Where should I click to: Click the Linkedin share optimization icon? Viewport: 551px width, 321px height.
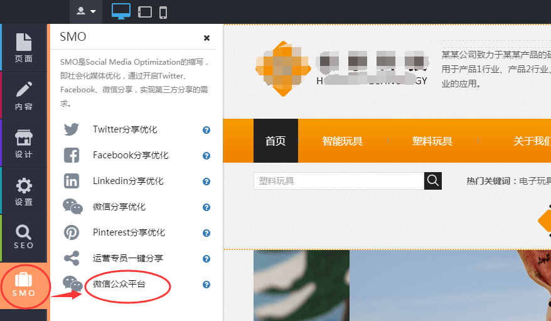pos(72,181)
